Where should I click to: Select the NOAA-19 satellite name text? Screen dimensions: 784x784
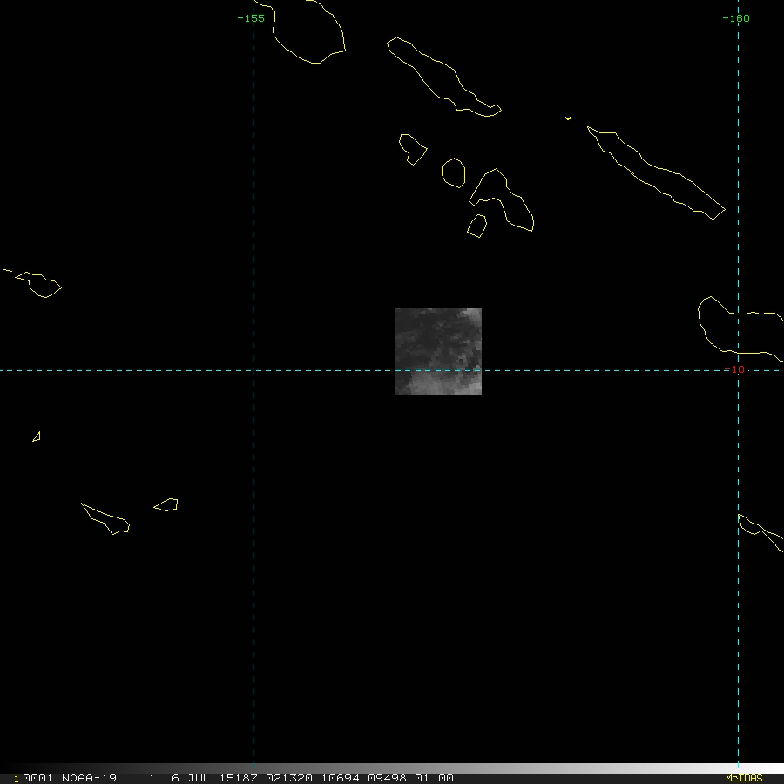click(x=89, y=778)
